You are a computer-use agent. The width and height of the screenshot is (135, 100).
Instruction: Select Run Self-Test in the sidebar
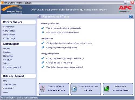point(9,35)
